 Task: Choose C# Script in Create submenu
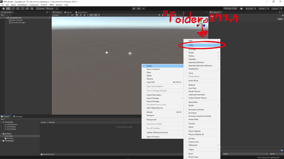coord(202,49)
